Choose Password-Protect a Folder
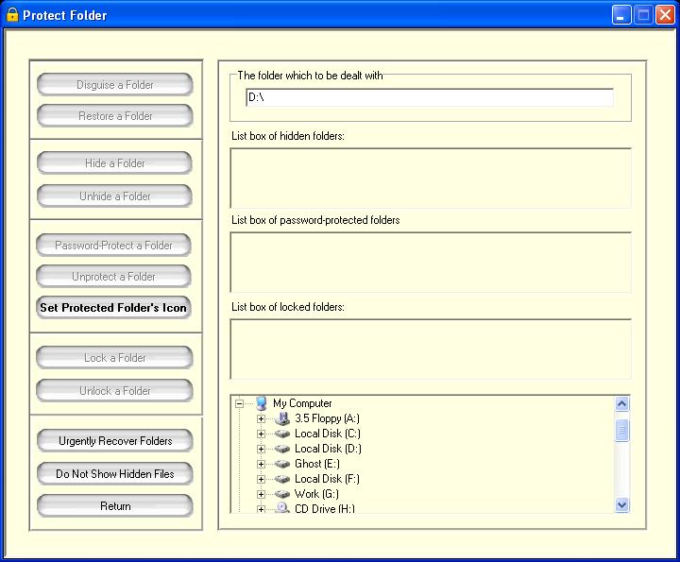The width and height of the screenshot is (680, 562). [113, 246]
